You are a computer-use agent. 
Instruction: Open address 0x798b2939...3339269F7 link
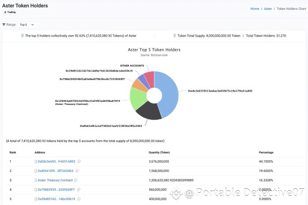click(56, 190)
